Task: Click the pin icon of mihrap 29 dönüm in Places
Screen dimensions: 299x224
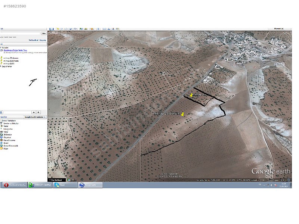Action: coord(1,58)
